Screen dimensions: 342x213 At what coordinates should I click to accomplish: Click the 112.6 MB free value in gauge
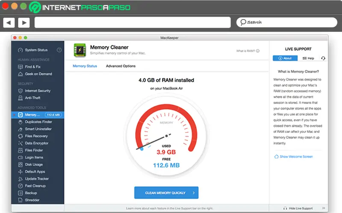[x=166, y=165]
